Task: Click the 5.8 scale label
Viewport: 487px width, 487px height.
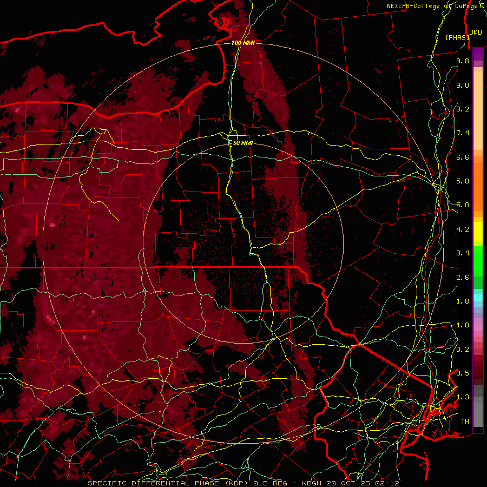Action: [x=463, y=181]
